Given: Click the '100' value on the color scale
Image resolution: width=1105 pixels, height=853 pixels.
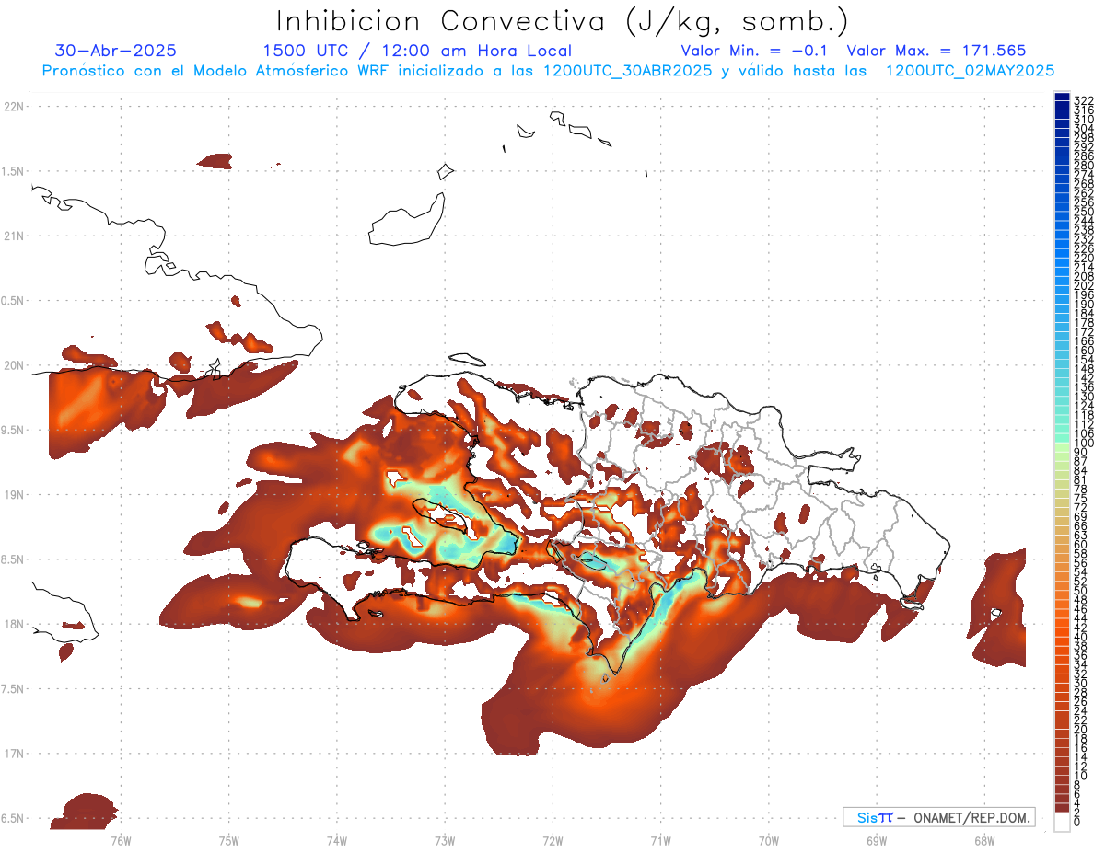Looking at the screenshot, I should pyautogui.click(x=1084, y=444).
